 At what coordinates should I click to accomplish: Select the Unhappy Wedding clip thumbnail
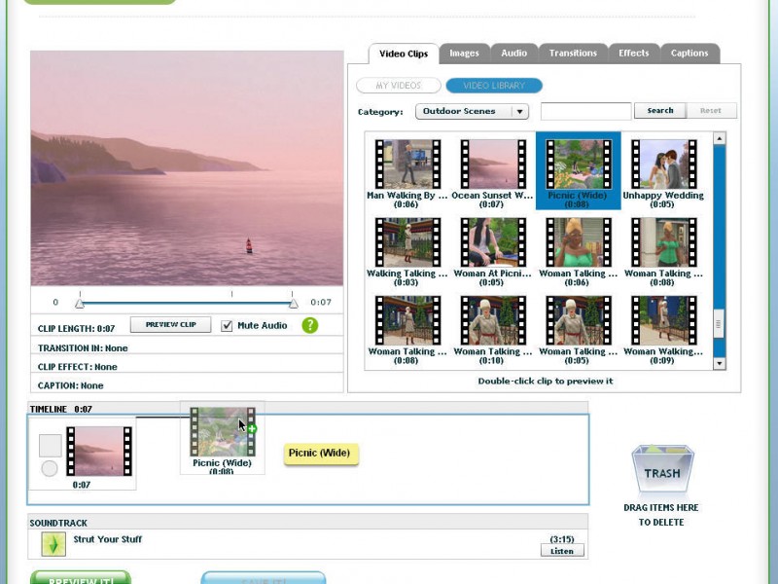662,164
